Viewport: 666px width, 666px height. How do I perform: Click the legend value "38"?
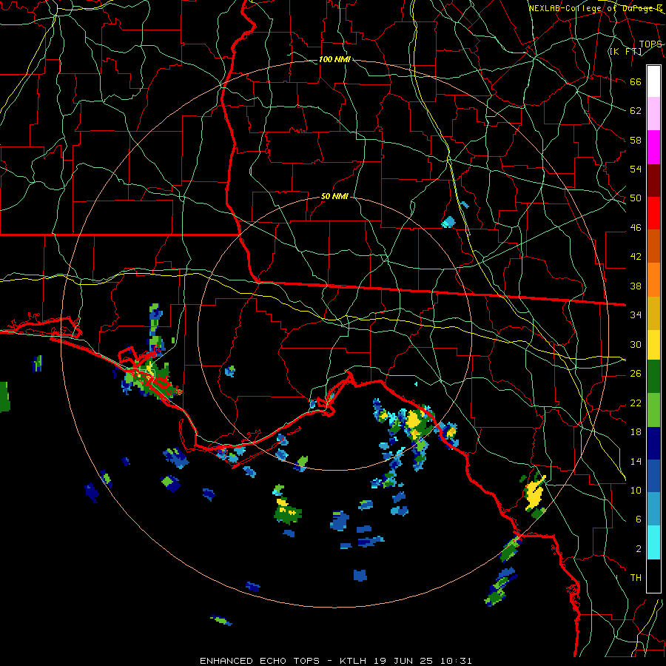point(636,286)
